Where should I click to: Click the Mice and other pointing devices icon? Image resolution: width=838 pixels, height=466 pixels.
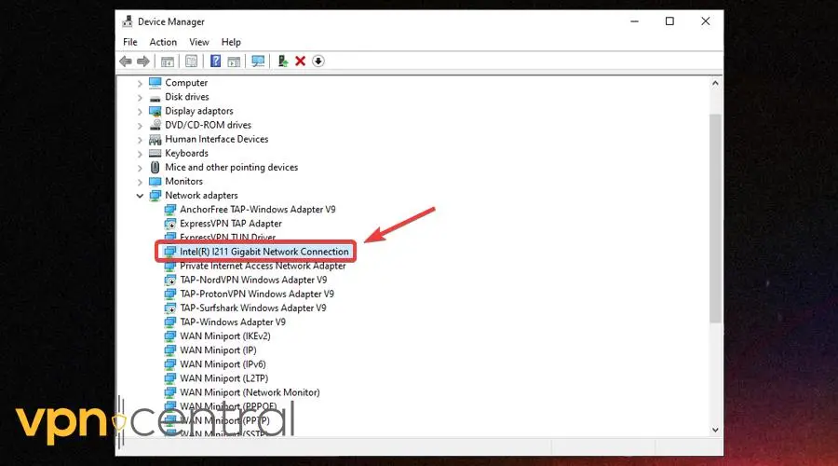click(155, 167)
